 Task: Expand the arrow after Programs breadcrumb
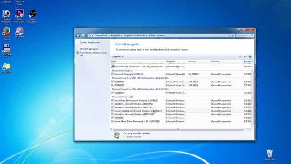pyautogui.click(x=122, y=36)
